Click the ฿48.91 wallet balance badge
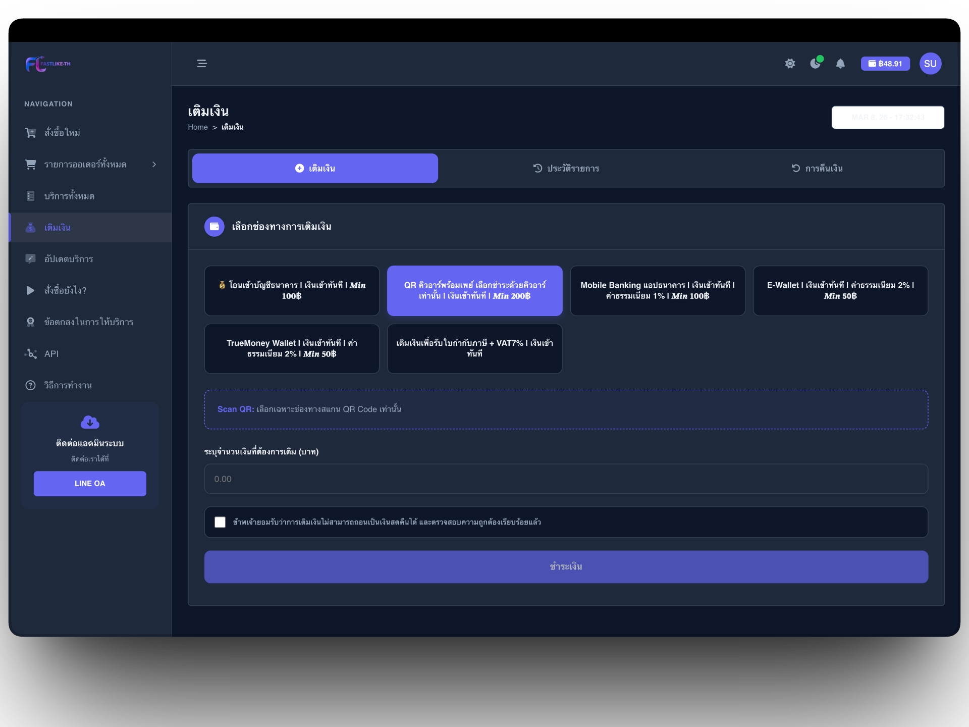969x727 pixels. tap(885, 64)
